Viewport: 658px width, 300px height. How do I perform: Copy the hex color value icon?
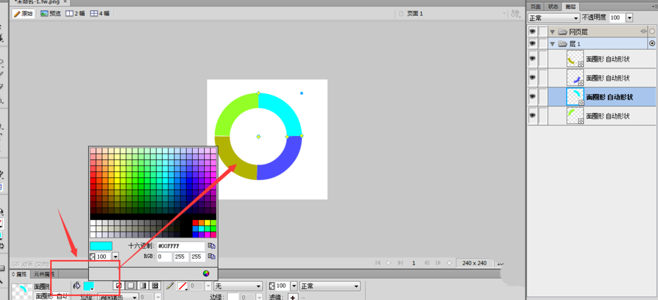point(211,246)
